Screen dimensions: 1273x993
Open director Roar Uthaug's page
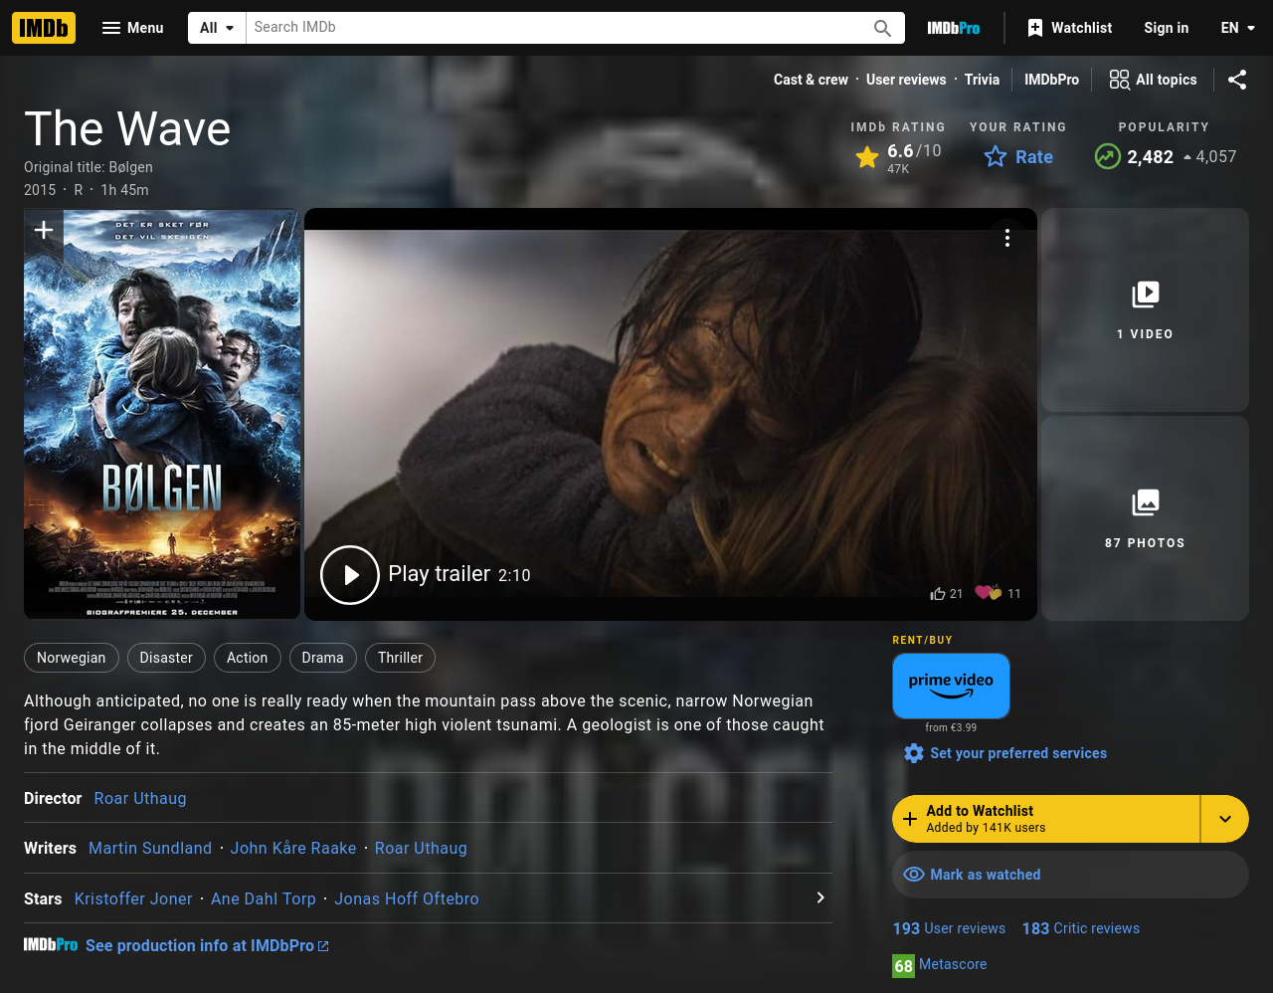[140, 798]
